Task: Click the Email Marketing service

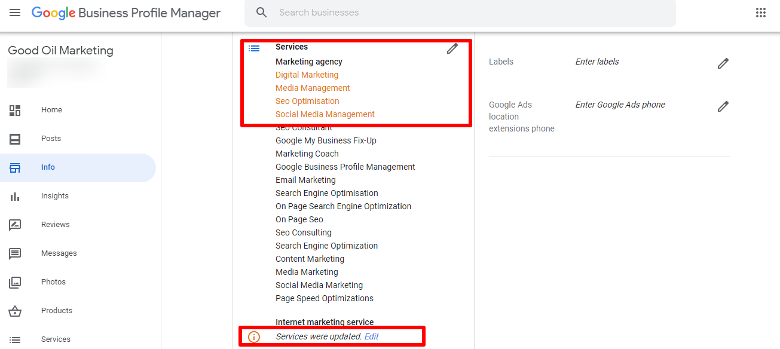Action: (x=305, y=180)
